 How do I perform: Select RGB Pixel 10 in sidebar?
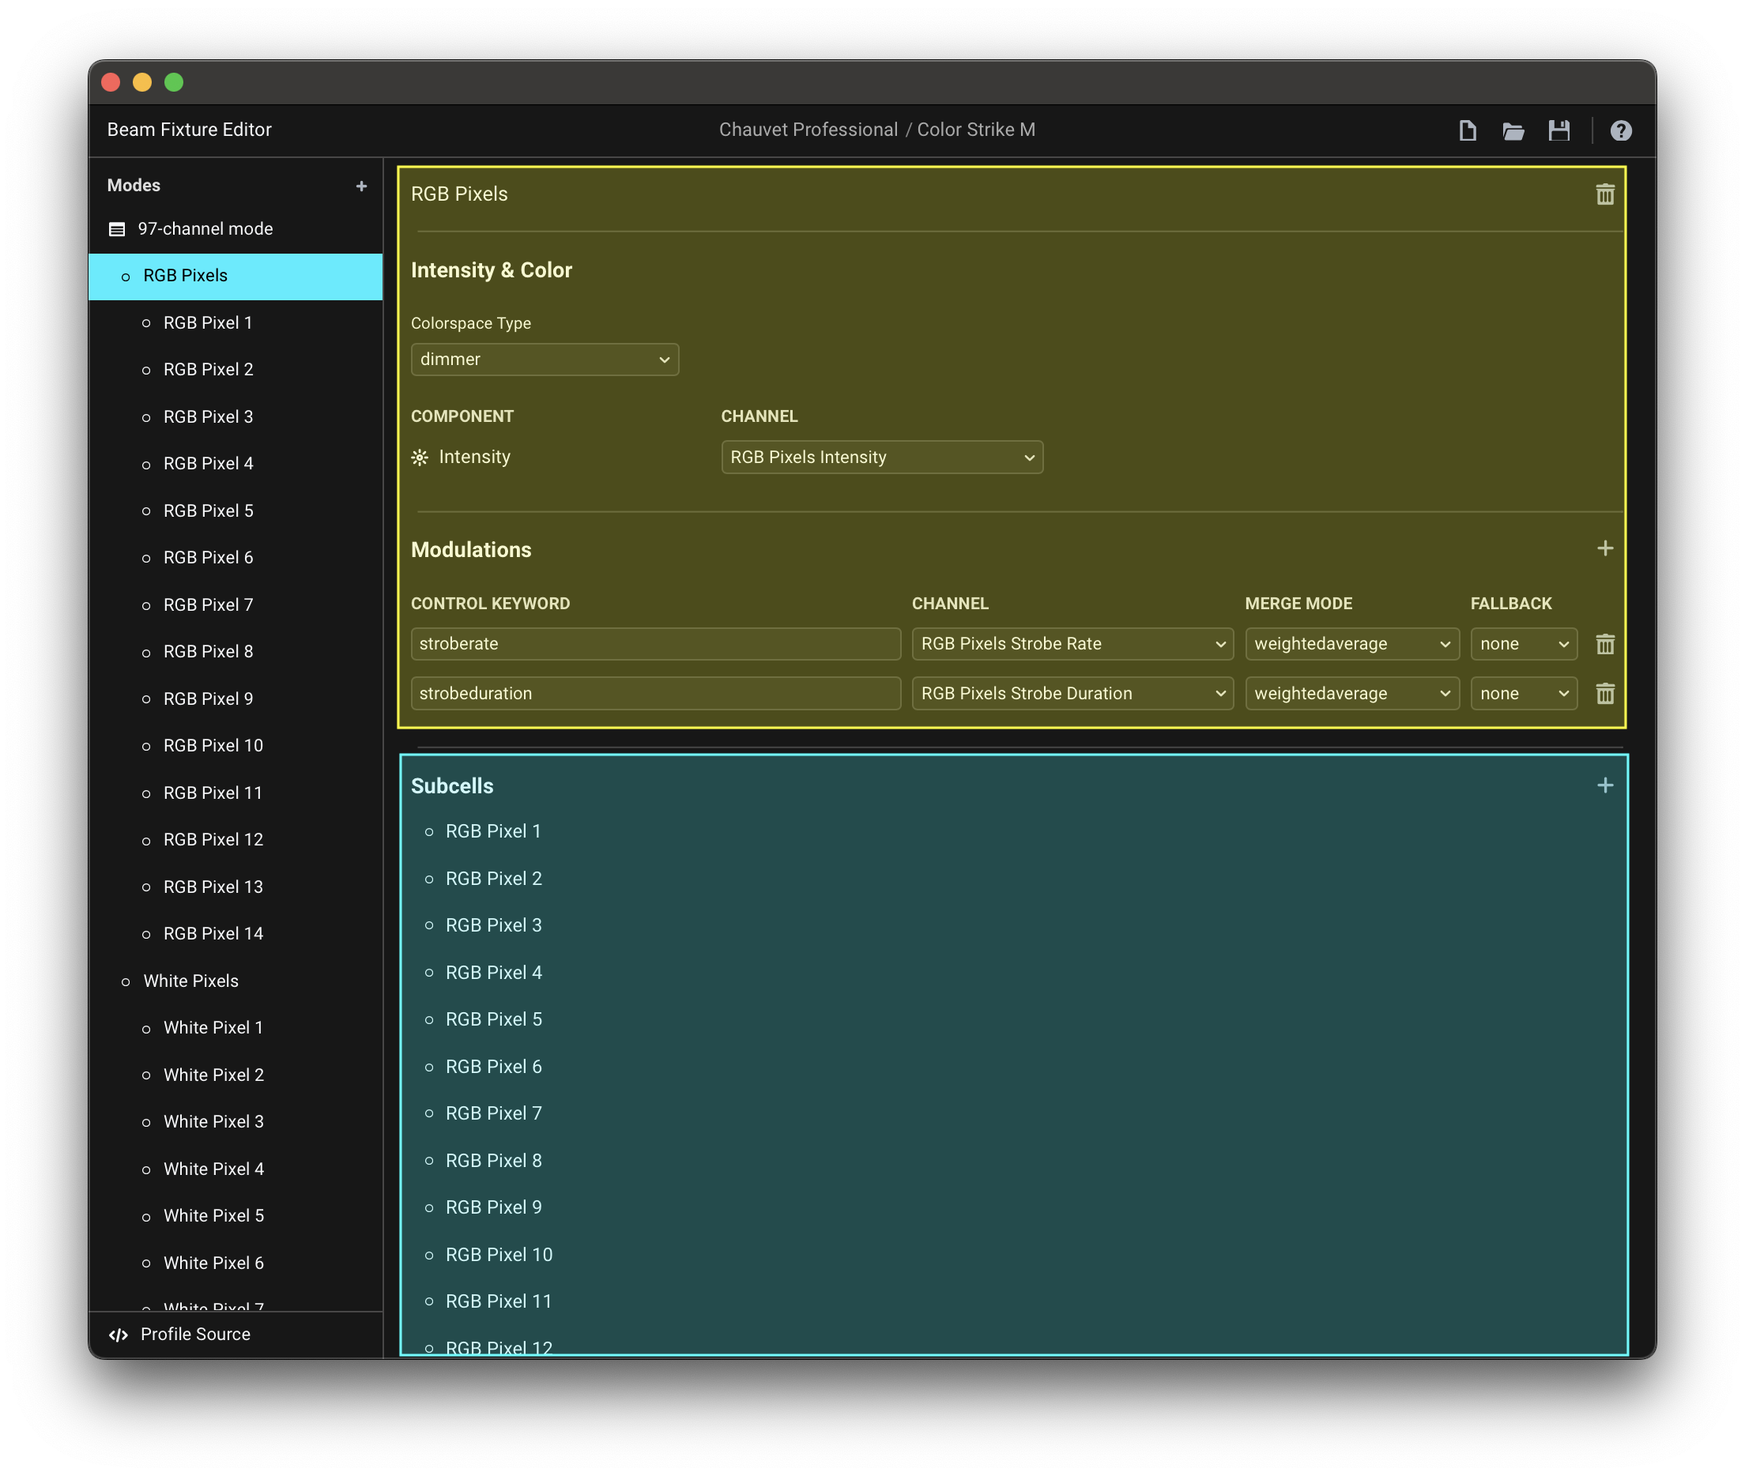click(236, 746)
